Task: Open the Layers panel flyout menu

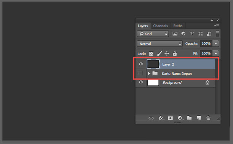Action: (217, 26)
